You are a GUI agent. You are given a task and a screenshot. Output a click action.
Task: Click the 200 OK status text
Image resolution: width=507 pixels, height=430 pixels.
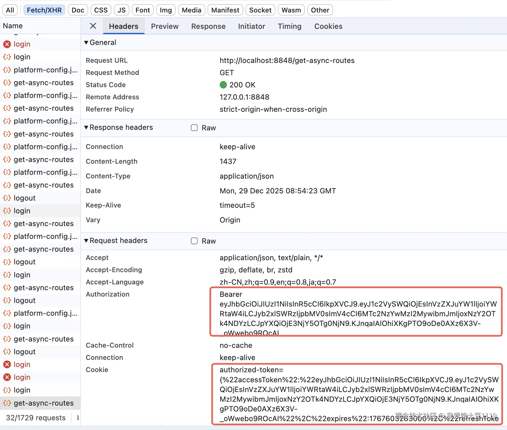tap(242, 85)
